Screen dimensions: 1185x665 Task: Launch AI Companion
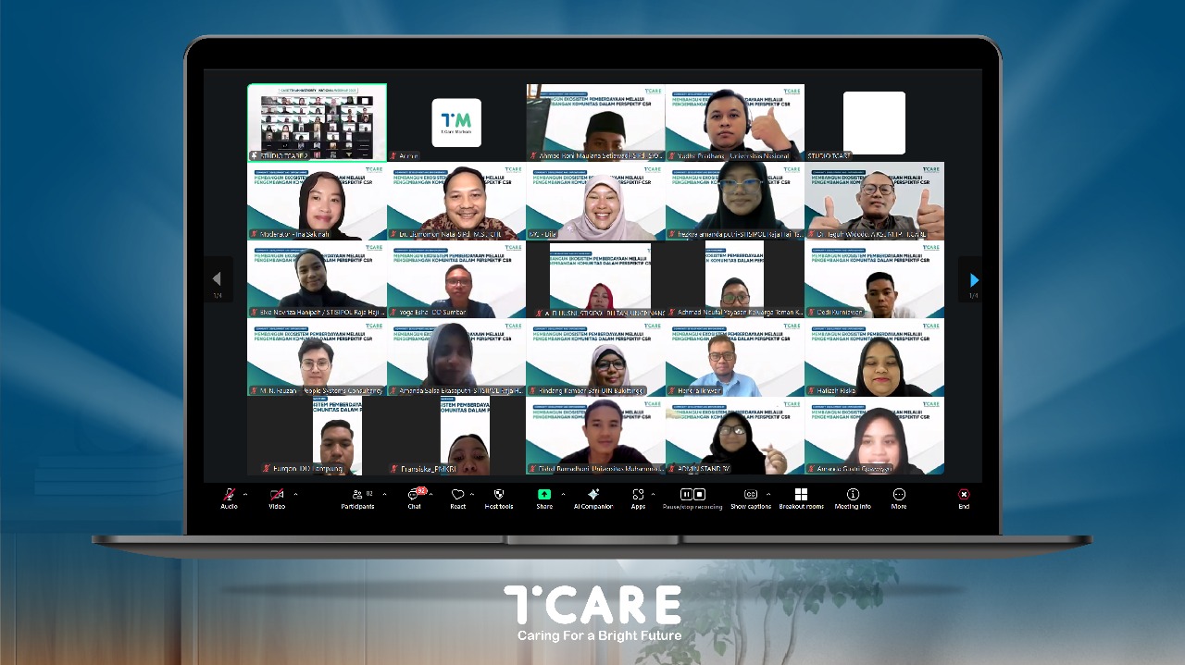[593, 497]
